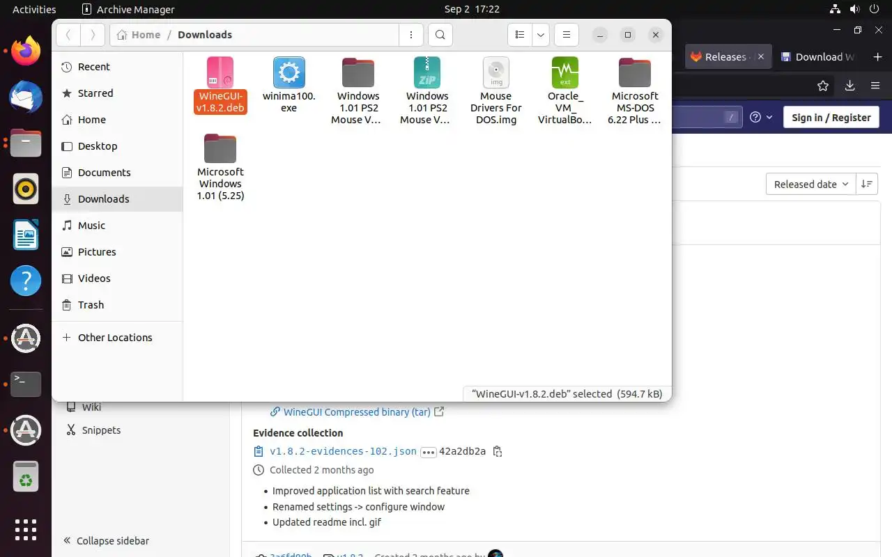Select the Windows 1.01 PS2 Mouse zip archive
The image size is (892, 557).
(427, 72)
